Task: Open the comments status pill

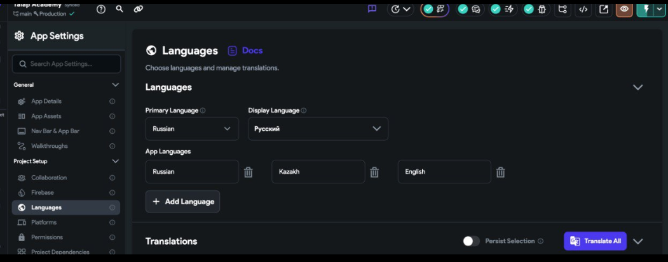Action: click(470, 10)
